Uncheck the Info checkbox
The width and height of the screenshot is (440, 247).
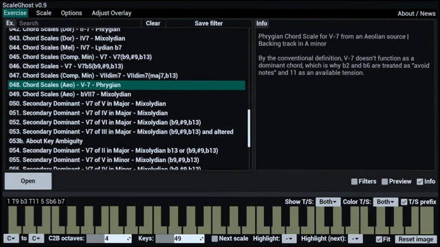[x=420, y=182]
